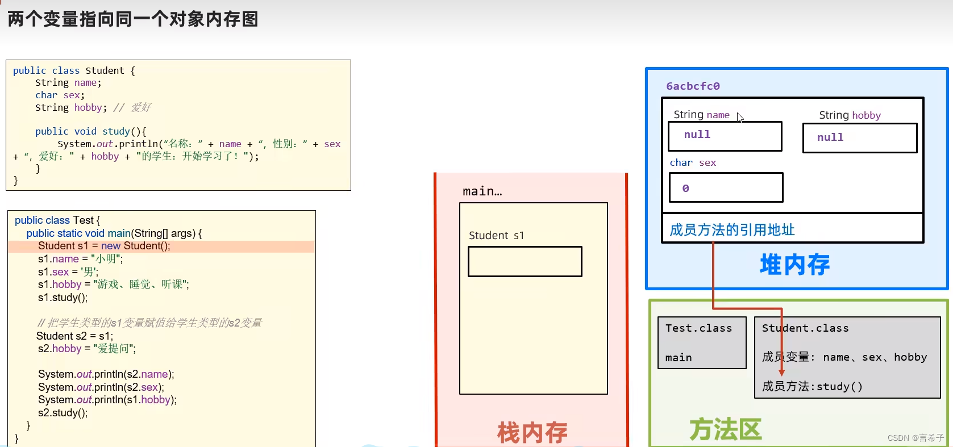Image resolution: width=953 pixels, height=447 pixels.
Task: Click the 'String name' heap field label
Action: point(701,115)
